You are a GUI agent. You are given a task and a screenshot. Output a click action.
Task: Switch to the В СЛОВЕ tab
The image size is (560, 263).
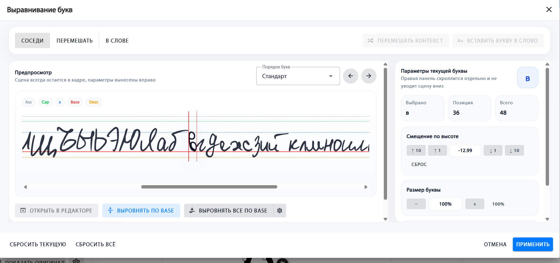pyautogui.click(x=117, y=40)
